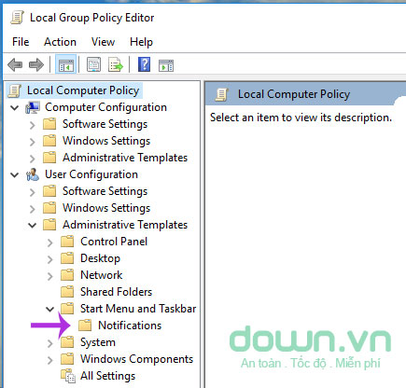Expand the Network node
Image resolution: width=406 pixels, height=388 pixels.
[x=49, y=276]
